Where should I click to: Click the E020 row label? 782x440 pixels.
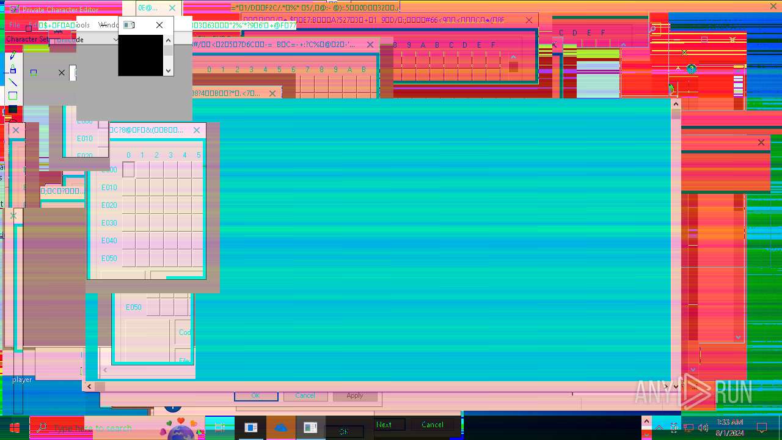click(x=109, y=205)
